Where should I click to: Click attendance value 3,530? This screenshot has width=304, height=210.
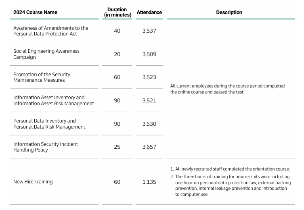coord(149,124)
